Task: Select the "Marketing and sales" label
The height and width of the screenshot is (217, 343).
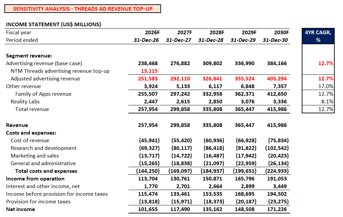Action: point(35,156)
